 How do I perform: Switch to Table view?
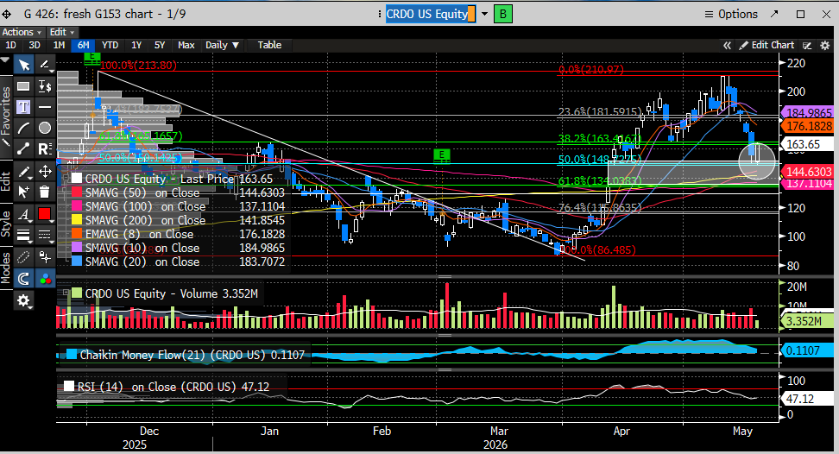pyautogui.click(x=269, y=45)
